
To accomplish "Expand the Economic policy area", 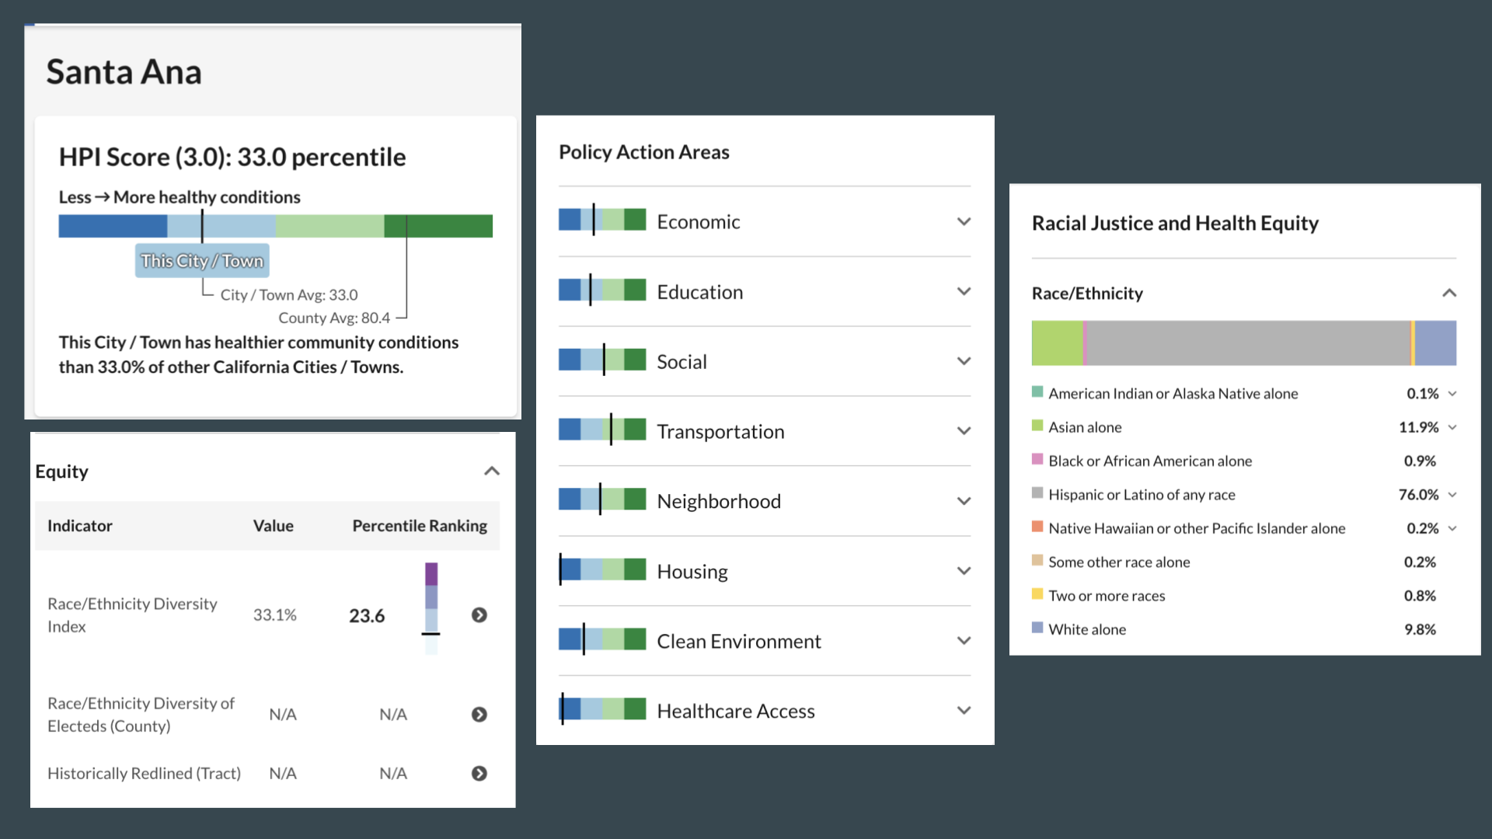I will [x=964, y=222].
